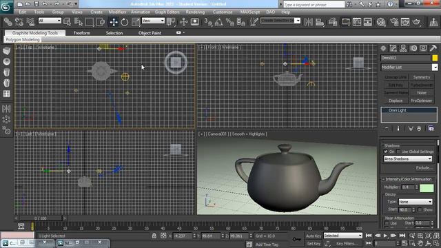Screen dimensions: 441x248
Task: Click the light color green swatch
Action: (427, 188)
